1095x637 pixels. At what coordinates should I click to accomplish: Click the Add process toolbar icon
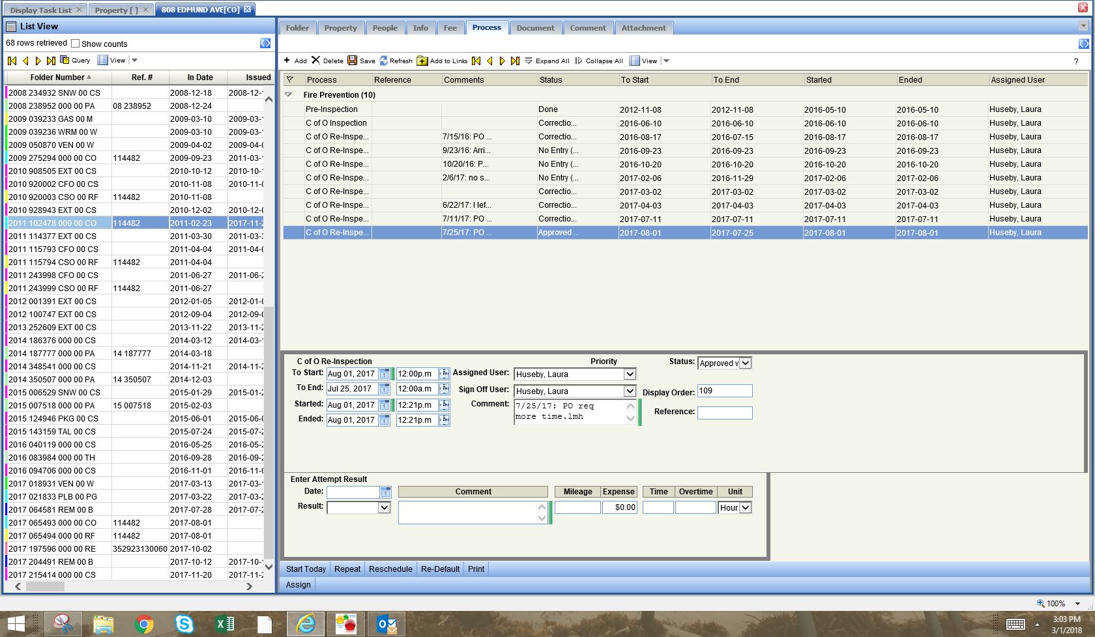click(287, 61)
